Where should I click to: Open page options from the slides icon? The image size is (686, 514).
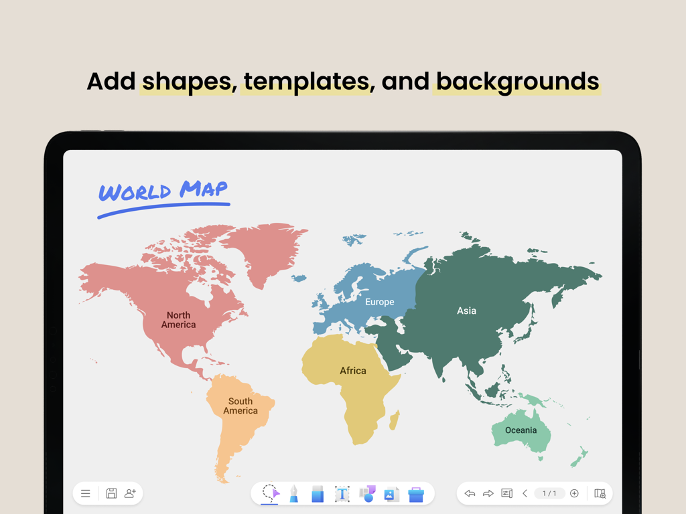pos(507,493)
